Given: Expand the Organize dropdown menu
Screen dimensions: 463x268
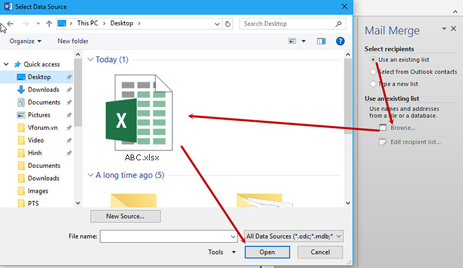Looking at the screenshot, I should point(25,41).
